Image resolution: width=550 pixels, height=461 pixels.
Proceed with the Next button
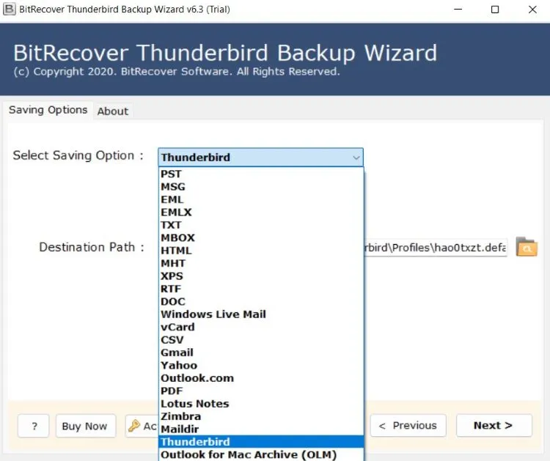(x=494, y=426)
